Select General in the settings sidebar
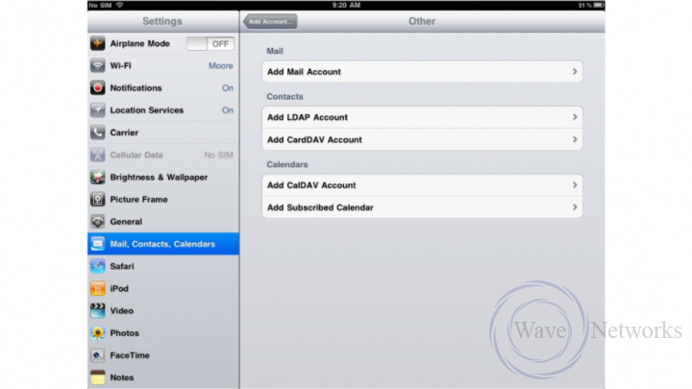This screenshot has width=692, height=389. coord(163,222)
